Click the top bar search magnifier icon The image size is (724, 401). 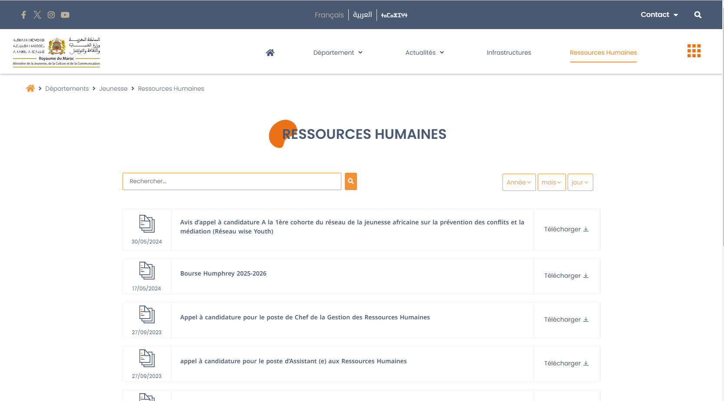click(x=698, y=15)
